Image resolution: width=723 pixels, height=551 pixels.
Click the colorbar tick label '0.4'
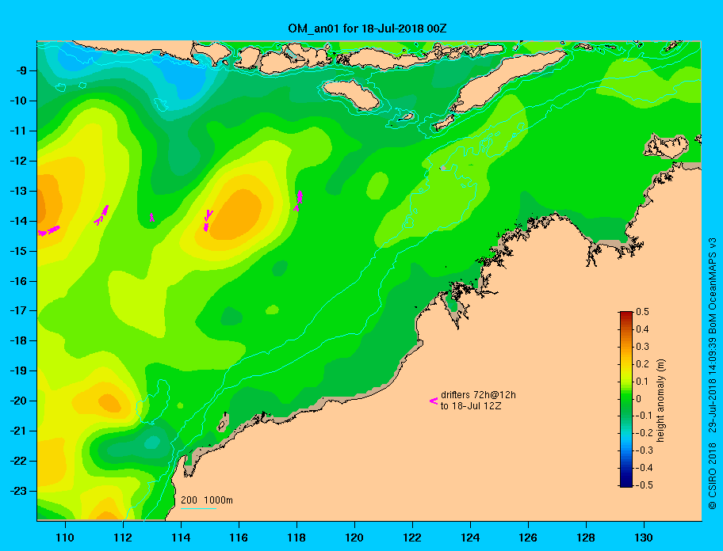(642, 329)
